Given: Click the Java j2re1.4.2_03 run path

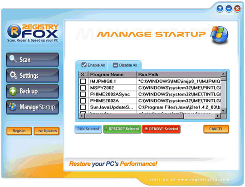Looking at the screenshot, I should (x=179, y=107).
